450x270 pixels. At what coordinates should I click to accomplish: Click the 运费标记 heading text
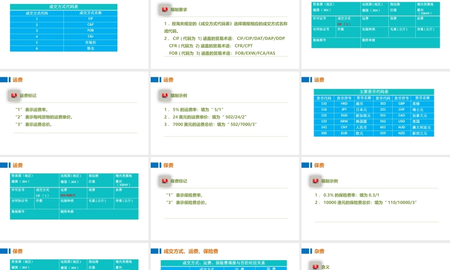coord(28,95)
